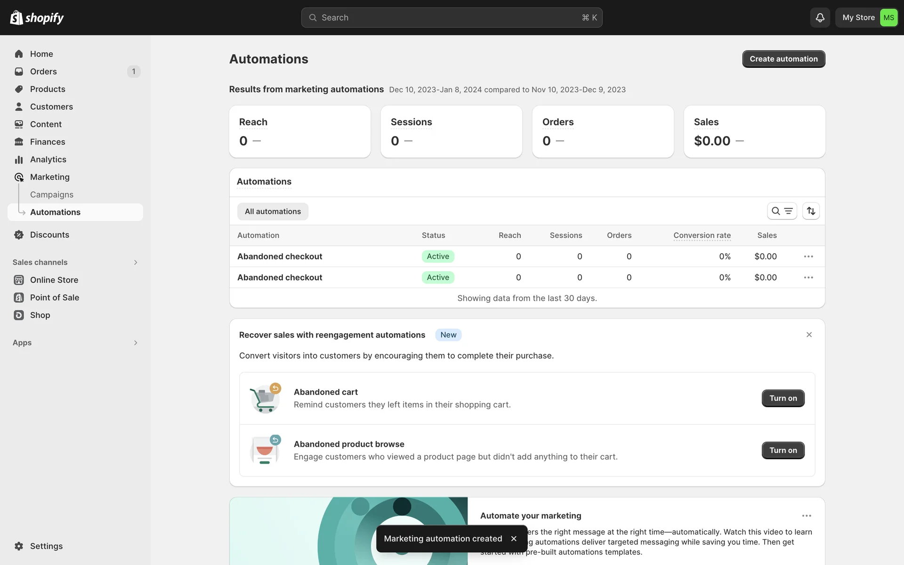Turn on Abandoned product browse automation
The height and width of the screenshot is (565, 904).
pyautogui.click(x=783, y=451)
